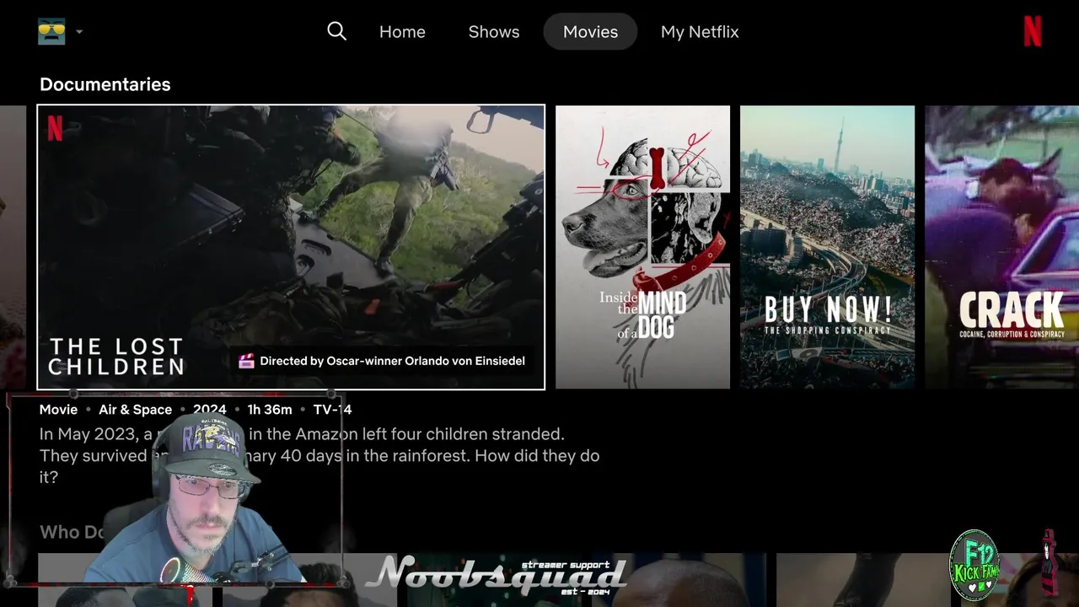1079x607 pixels.
Task: Choose the Crack documentary poster
Action: [1001, 247]
